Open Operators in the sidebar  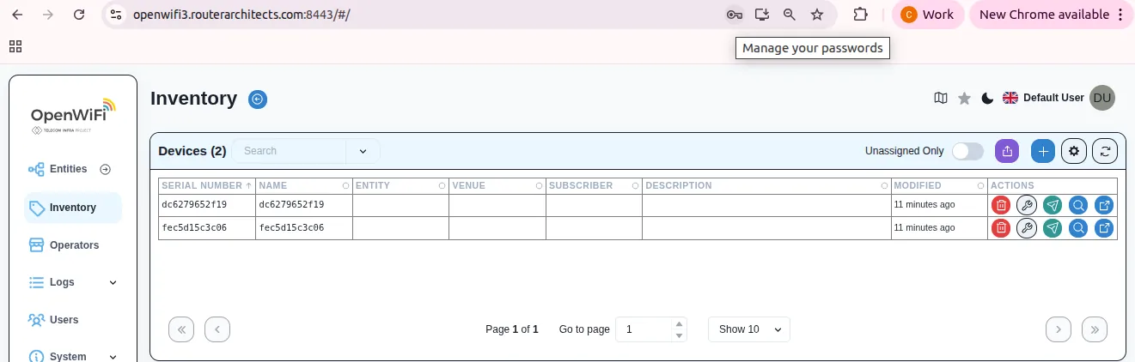click(x=74, y=245)
